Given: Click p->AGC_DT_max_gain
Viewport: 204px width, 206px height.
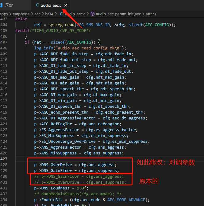Looking at the screenshot, I should pos(56,95).
